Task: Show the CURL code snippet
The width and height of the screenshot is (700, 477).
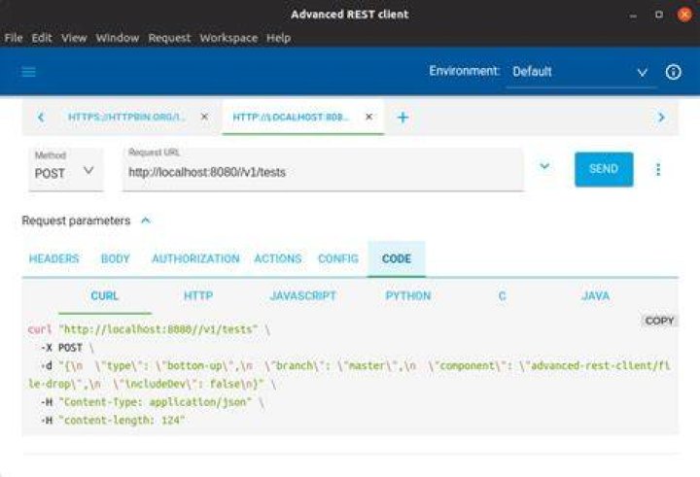Action: (x=104, y=296)
